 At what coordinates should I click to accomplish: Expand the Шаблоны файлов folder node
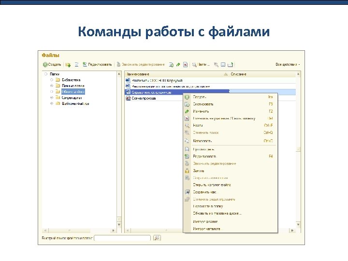point(52,103)
